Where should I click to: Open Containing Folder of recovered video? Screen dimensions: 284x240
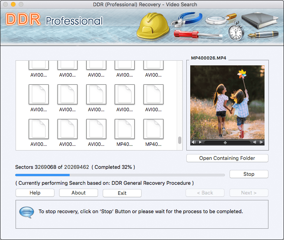227,158
